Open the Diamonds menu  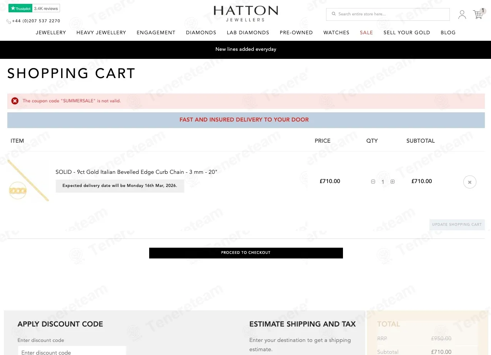tap(201, 33)
